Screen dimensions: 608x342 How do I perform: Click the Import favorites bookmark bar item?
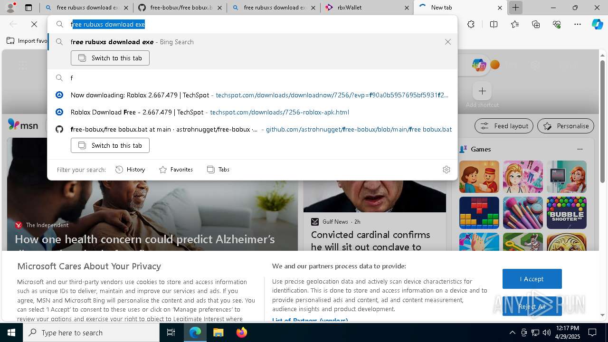click(x=27, y=41)
